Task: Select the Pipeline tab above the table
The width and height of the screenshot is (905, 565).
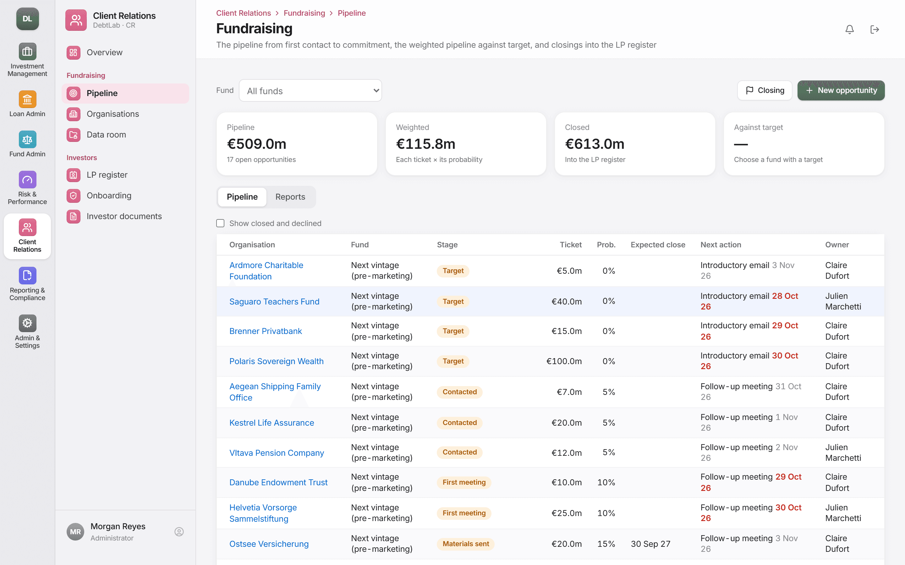Action: click(x=242, y=196)
